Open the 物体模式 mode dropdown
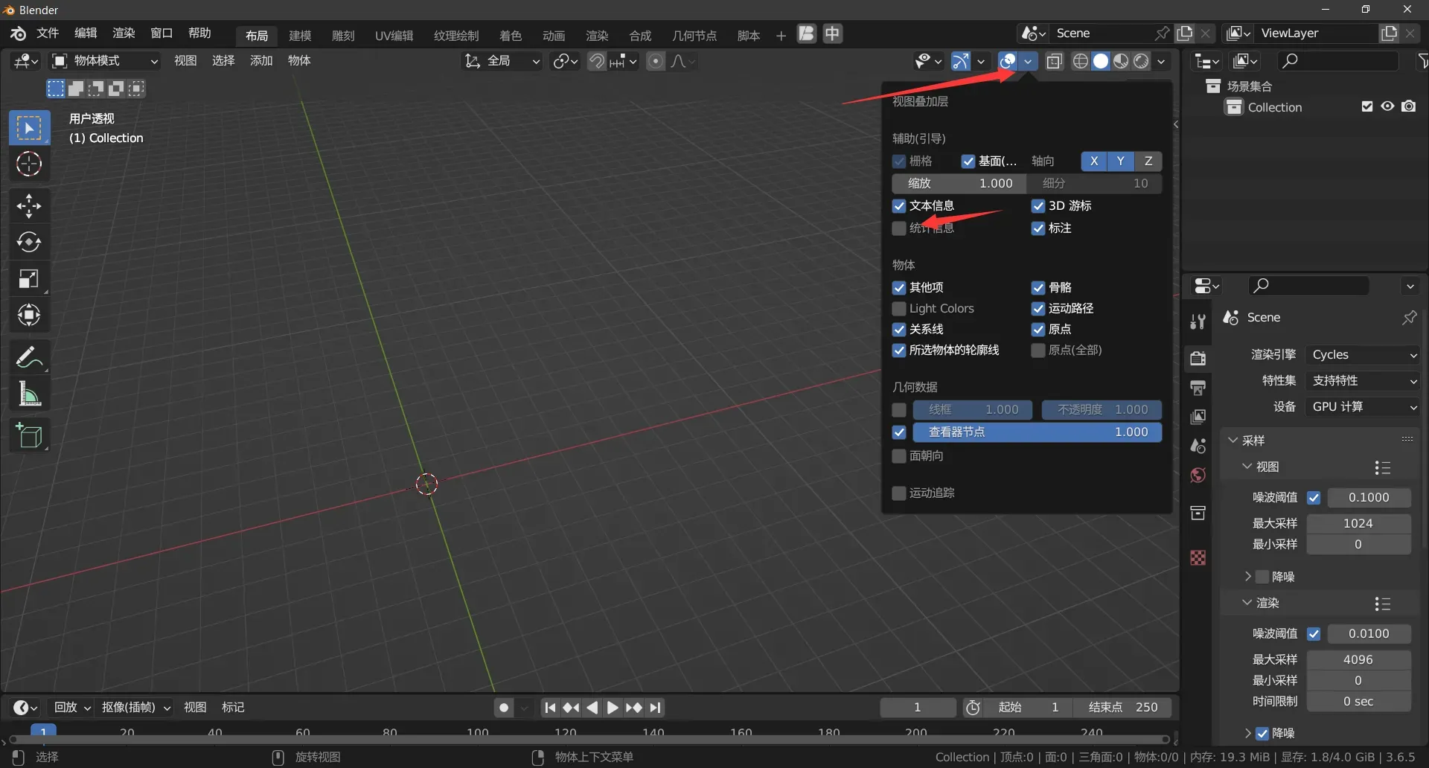Image resolution: width=1429 pixels, height=768 pixels. click(x=105, y=61)
